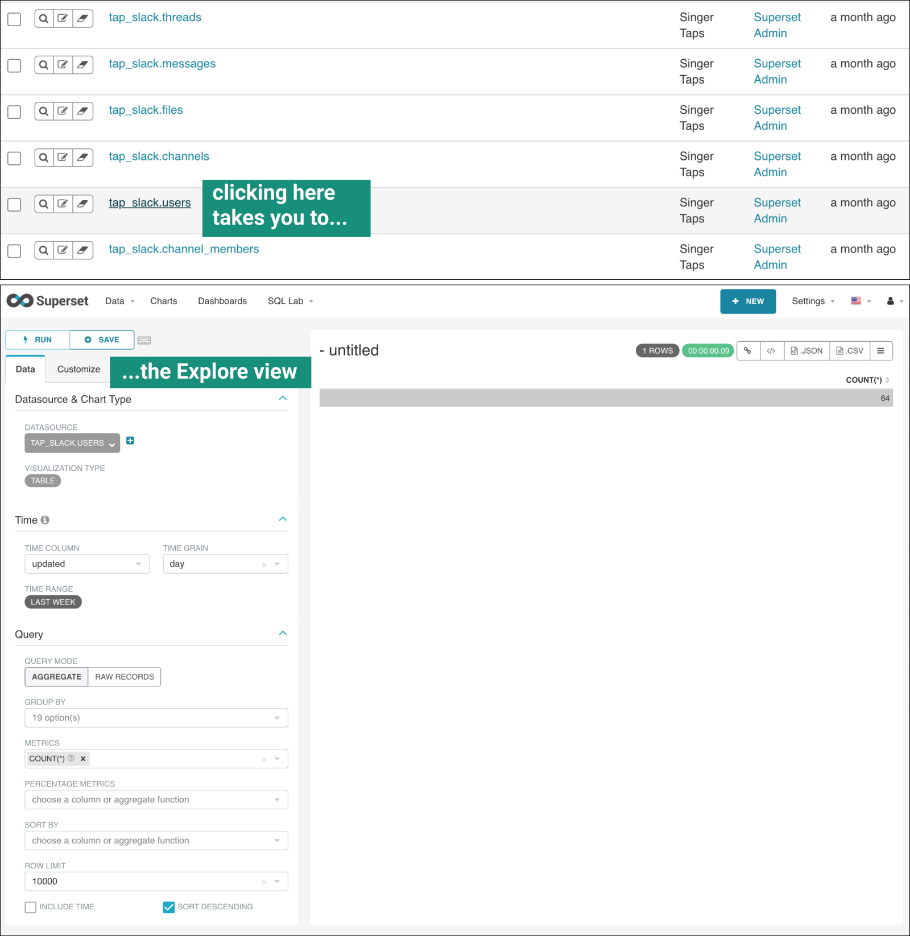This screenshot has width=910, height=936.
Task: Open the Dashboards menu item
Action: click(222, 301)
